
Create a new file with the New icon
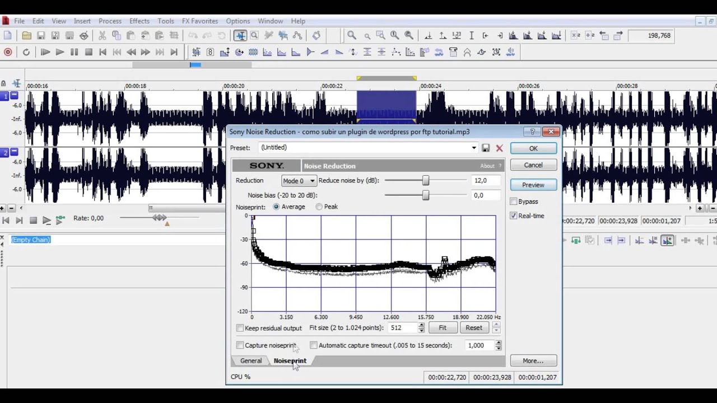pos(8,35)
